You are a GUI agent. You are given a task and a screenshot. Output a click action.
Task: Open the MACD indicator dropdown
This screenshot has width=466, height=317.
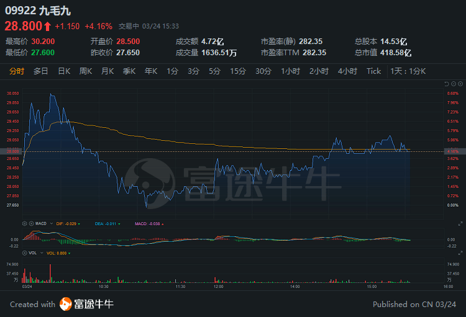click(51, 223)
